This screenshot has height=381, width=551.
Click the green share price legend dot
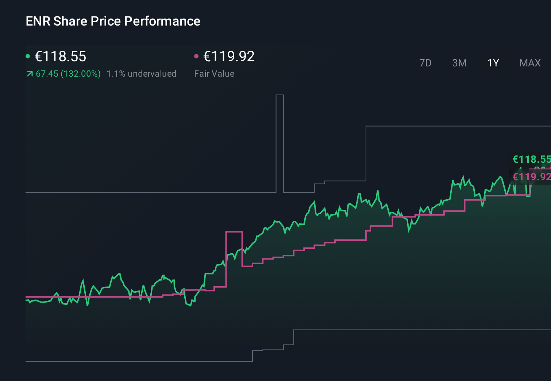pos(28,56)
